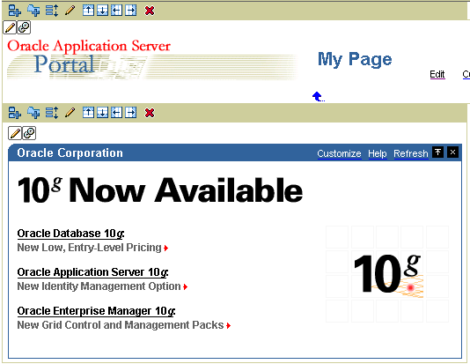Image resolution: width=470 pixels, height=364 pixels.
Task: Click Arrange items icon in lower region toolbar
Action: pos(52,113)
